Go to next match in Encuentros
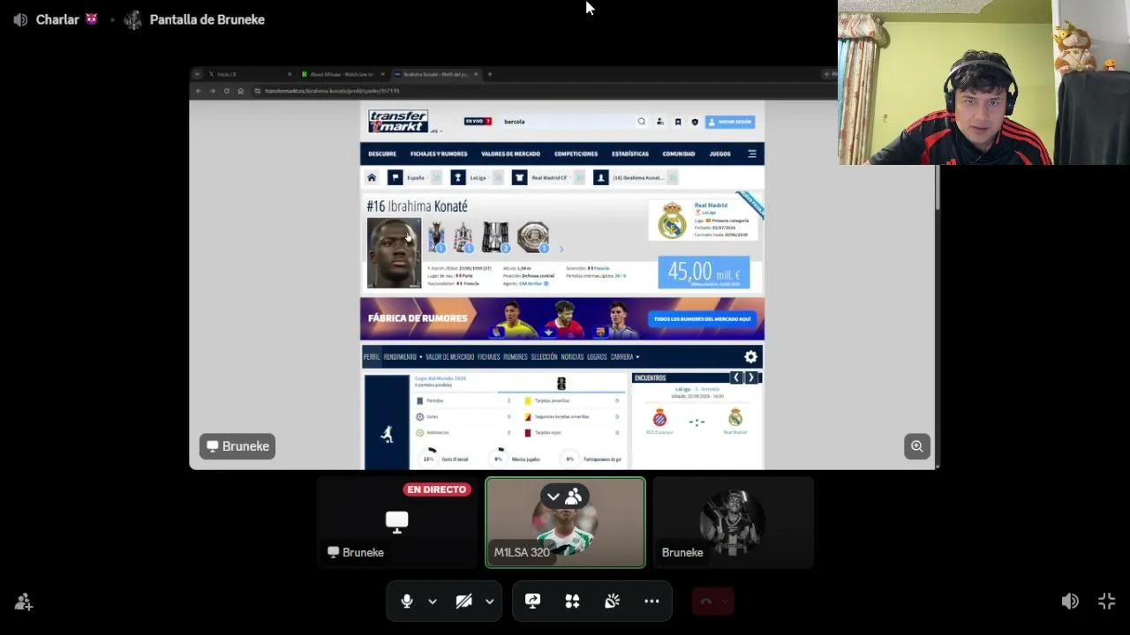Image resolution: width=1130 pixels, height=635 pixels. (x=751, y=377)
